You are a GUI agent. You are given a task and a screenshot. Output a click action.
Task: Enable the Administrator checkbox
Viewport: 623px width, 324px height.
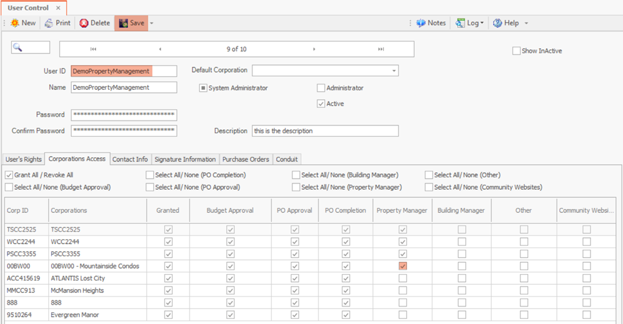click(x=321, y=88)
